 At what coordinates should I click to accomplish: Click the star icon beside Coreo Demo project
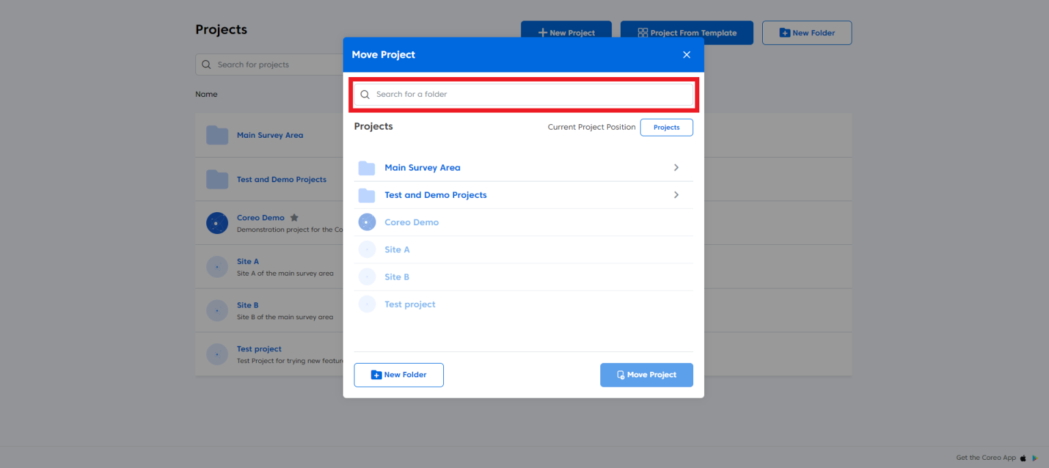click(294, 217)
